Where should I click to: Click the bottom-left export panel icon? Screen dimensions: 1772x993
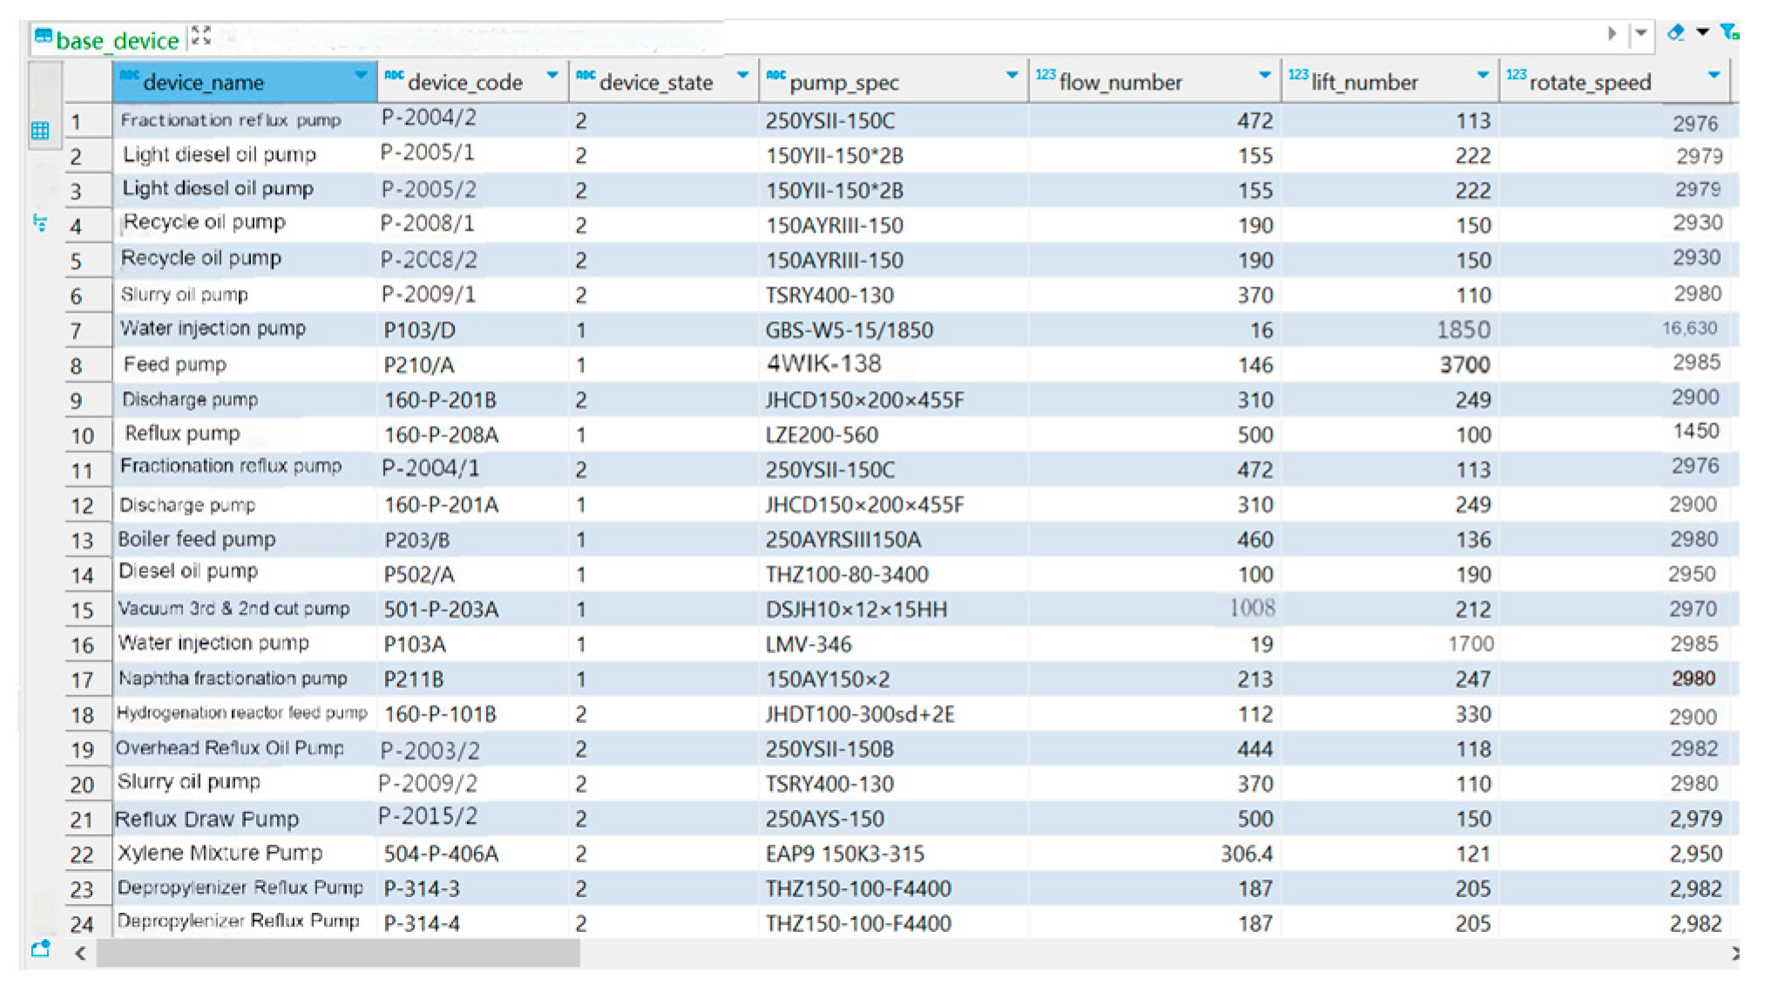point(40,949)
